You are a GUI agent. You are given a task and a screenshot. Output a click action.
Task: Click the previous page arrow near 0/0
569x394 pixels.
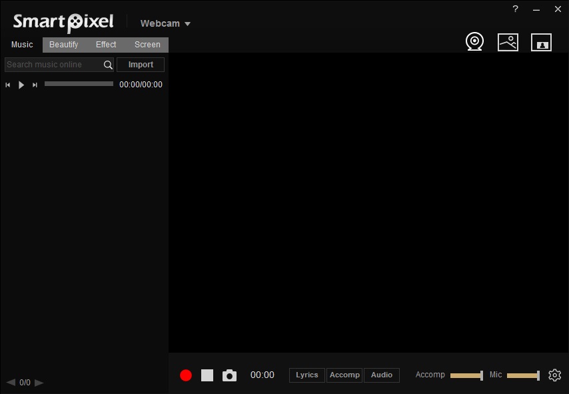tap(11, 383)
